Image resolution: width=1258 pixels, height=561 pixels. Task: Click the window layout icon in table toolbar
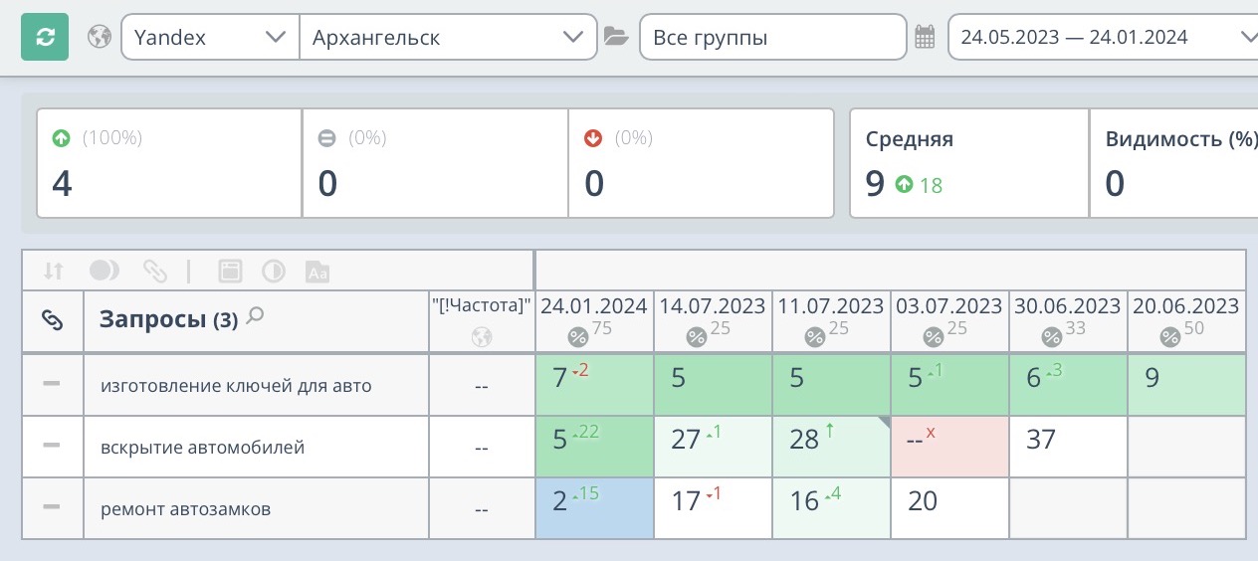click(230, 271)
